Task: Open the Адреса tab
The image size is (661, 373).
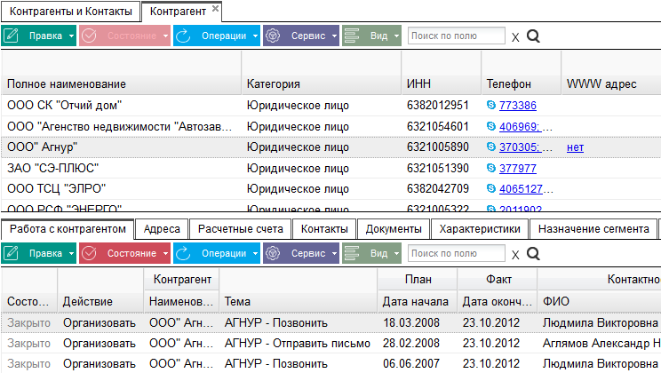Action: click(162, 229)
